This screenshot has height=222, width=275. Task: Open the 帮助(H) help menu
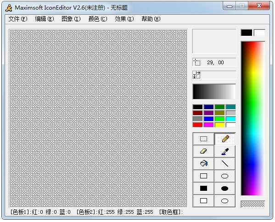[151, 19]
